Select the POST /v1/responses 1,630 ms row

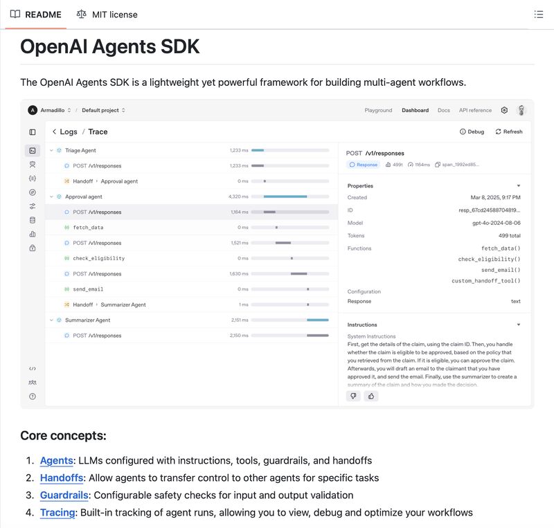coord(192,274)
